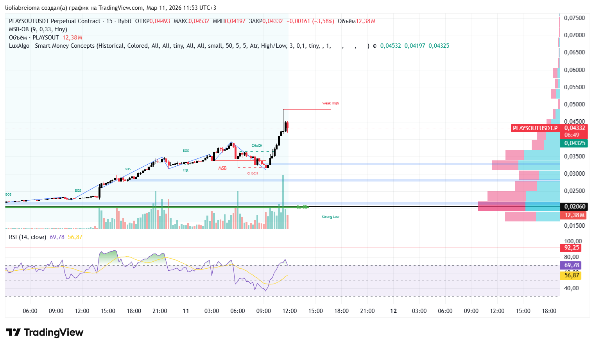Click the red MSB label on chart
Image resolution: width=595 pixels, height=347 pixels.
pos(222,168)
